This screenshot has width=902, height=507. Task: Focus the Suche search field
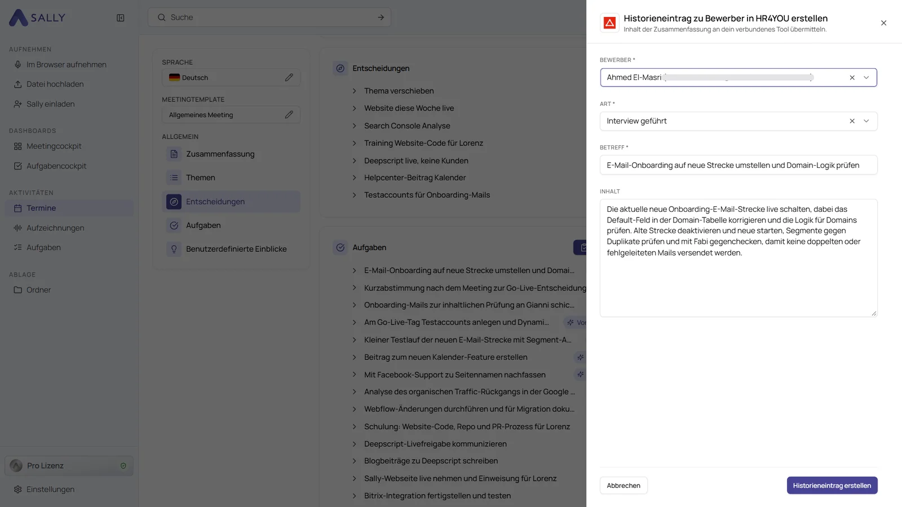(x=269, y=17)
